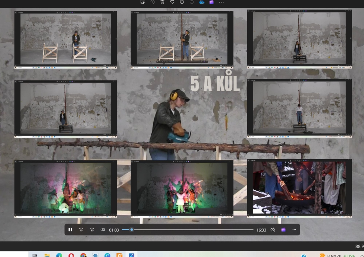Toggle repeat playback off icon

(x=273, y=230)
